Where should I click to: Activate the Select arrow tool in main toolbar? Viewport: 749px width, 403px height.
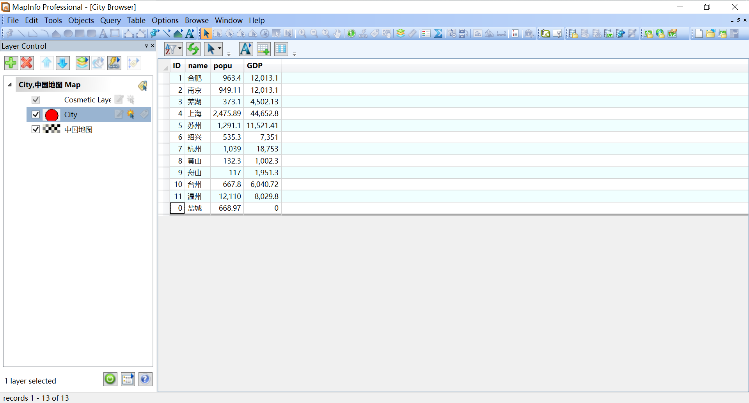[206, 33]
